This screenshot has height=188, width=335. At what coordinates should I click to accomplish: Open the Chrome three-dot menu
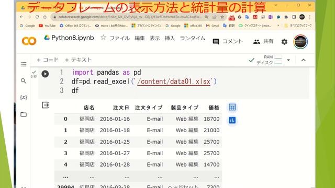pyautogui.click(x=309, y=17)
